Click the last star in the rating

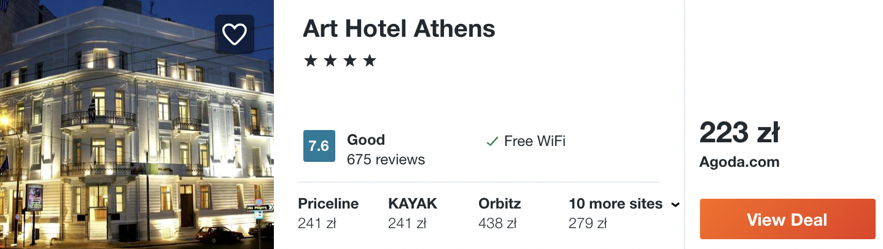pos(369,61)
